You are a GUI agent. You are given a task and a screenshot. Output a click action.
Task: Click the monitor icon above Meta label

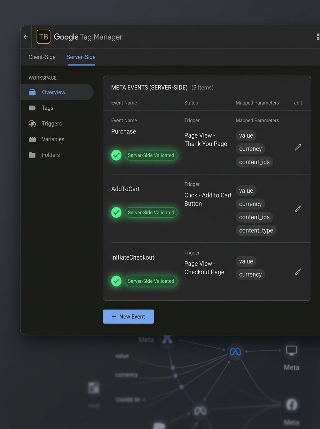[291, 351]
